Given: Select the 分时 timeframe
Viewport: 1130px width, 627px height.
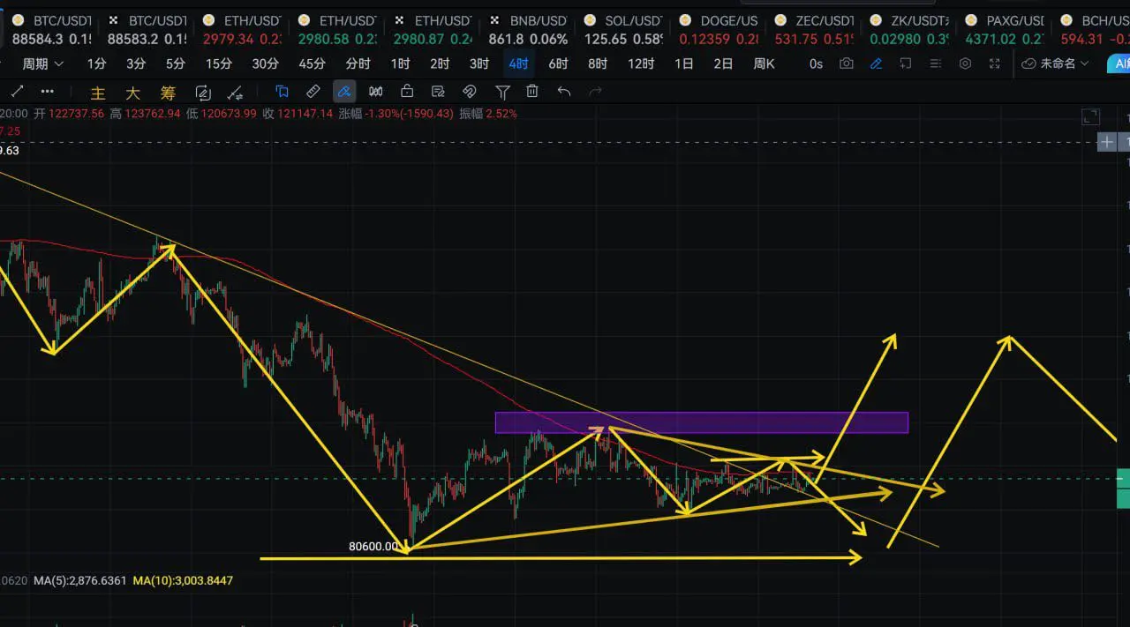Looking at the screenshot, I should 358,63.
